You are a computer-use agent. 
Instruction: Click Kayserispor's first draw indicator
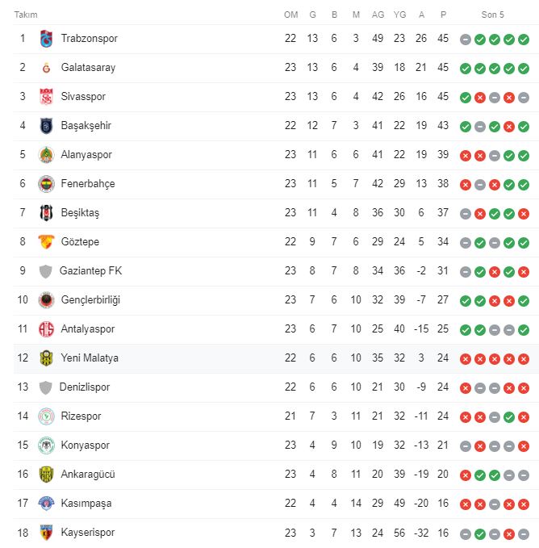pyautogui.click(x=466, y=533)
